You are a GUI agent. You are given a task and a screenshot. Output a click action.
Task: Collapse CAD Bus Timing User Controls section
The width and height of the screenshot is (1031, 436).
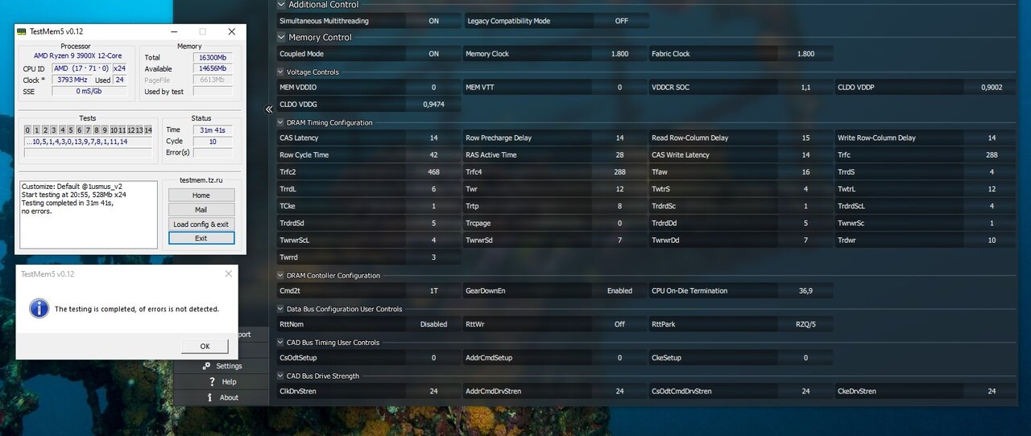(x=280, y=343)
